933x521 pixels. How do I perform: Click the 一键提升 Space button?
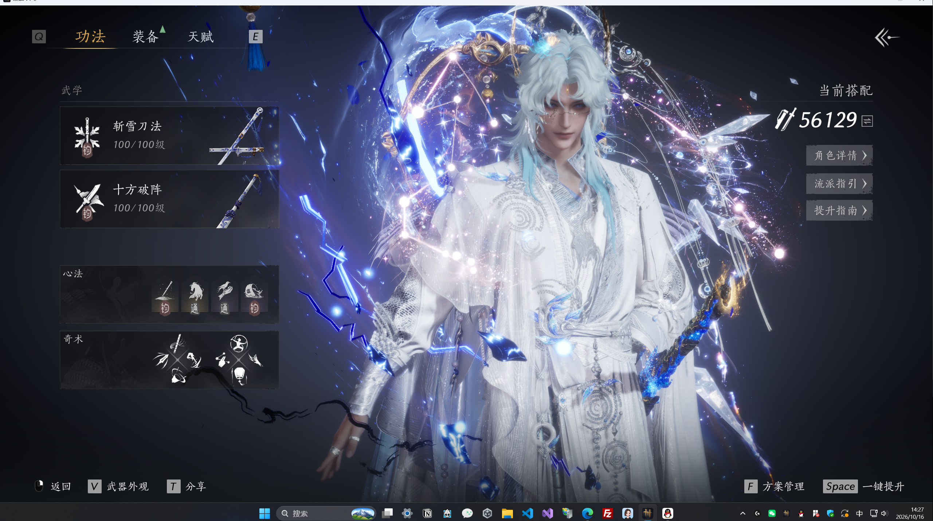[863, 486]
